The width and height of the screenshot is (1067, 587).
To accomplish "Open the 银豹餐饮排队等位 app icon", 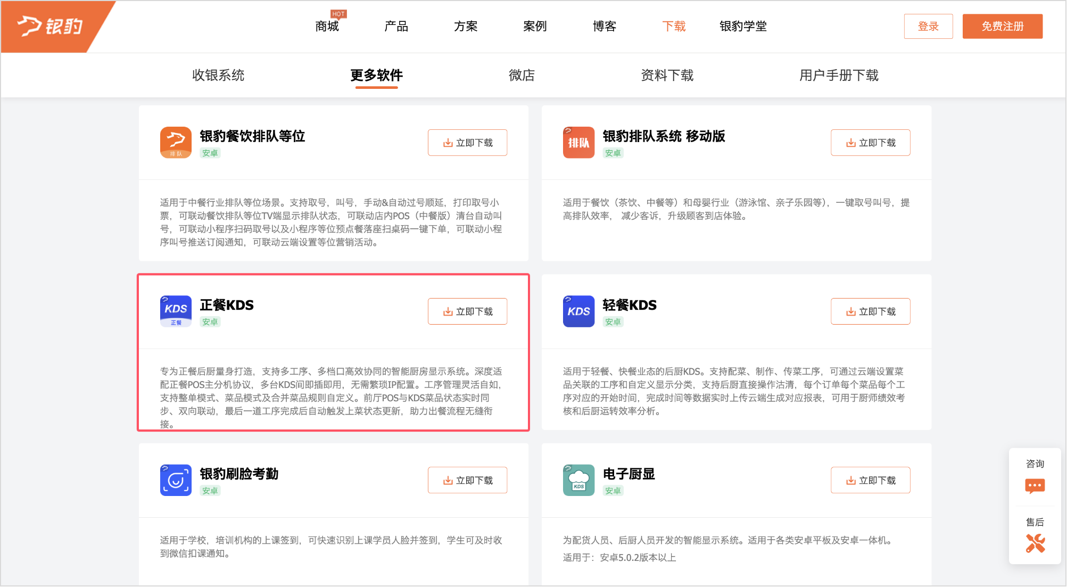I will click(x=176, y=142).
